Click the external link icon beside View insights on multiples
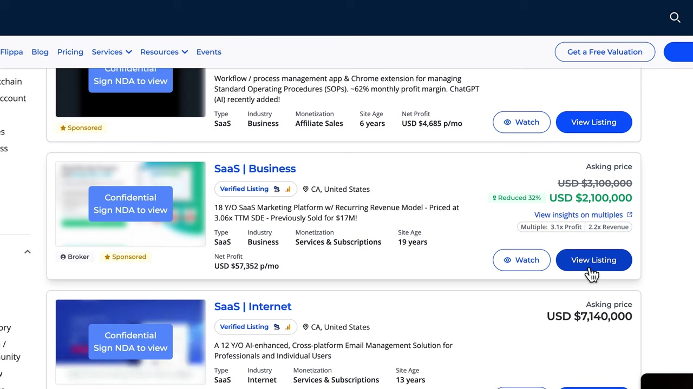 (629, 214)
